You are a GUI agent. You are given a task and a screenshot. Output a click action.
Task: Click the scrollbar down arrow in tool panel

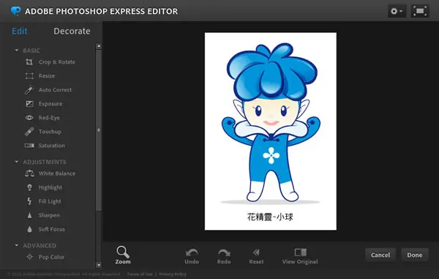point(99,264)
